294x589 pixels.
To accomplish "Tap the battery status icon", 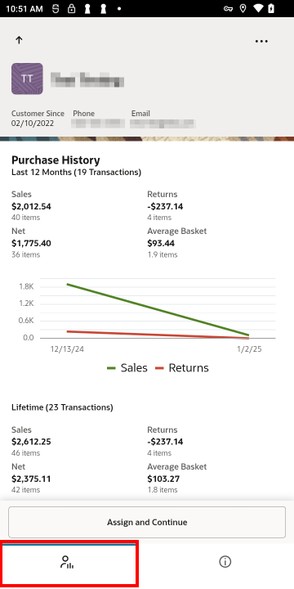I will pyautogui.click(x=271, y=9).
